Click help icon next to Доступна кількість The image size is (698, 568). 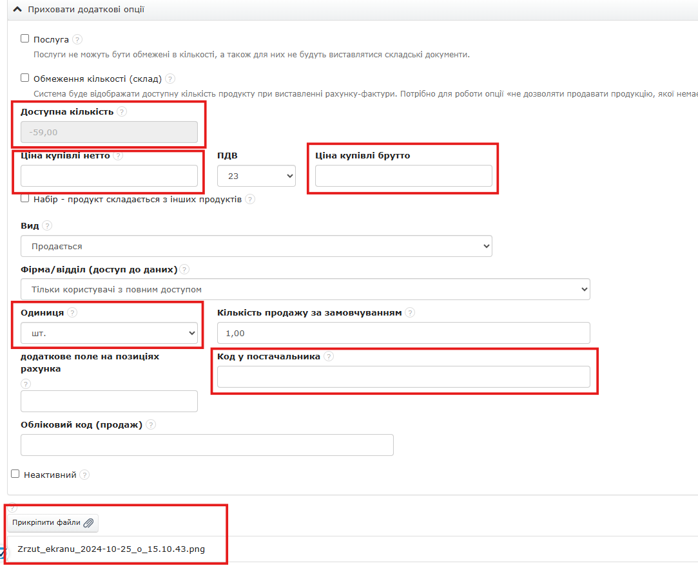click(x=122, y=111)
